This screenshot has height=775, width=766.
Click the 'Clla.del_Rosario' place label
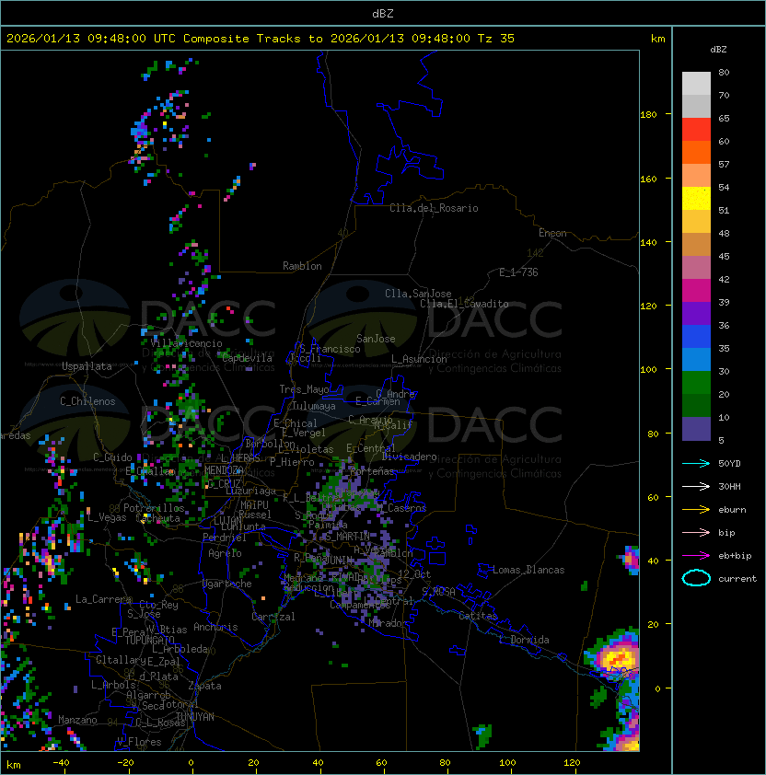click(x=434, y=208)
